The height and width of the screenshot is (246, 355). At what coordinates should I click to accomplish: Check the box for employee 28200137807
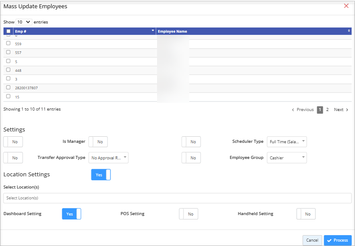(x=8, y=88)
